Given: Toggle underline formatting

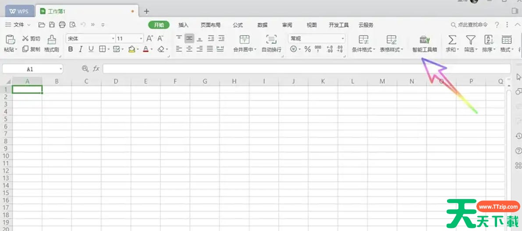Looking at the screenshot, I should click(x=91, y=49).
